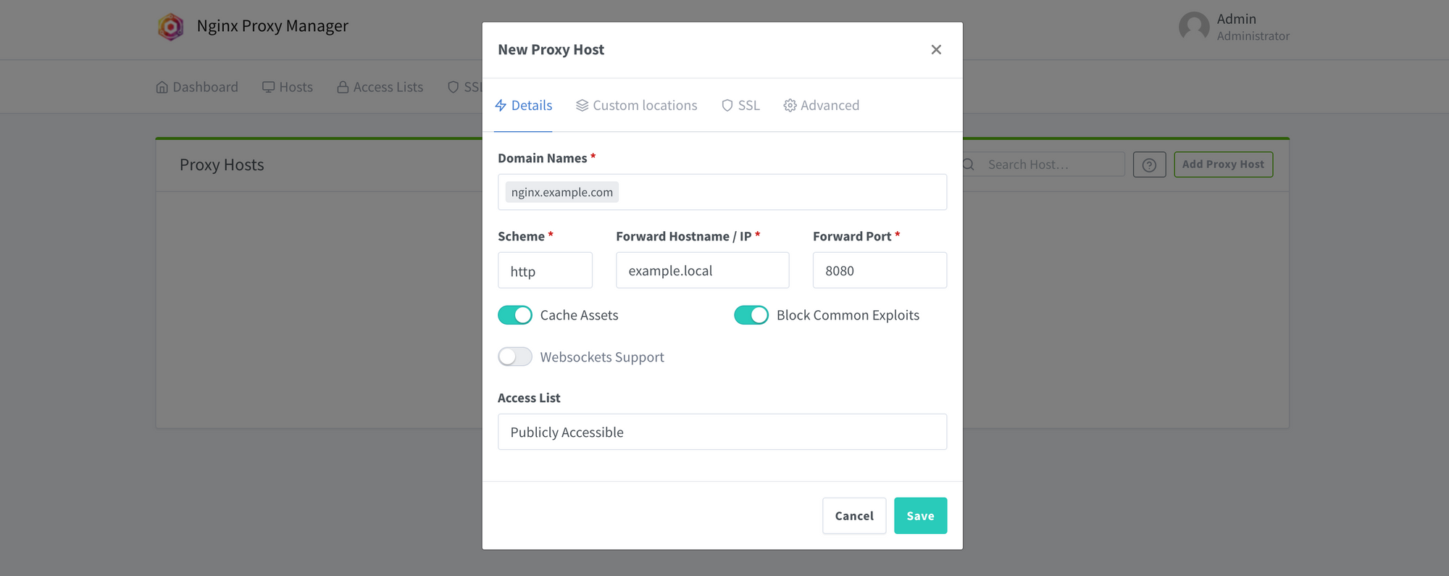Open the help question mark icon
The width and height of the screenshot is (1449, 576).
[x=1149, y=164]
